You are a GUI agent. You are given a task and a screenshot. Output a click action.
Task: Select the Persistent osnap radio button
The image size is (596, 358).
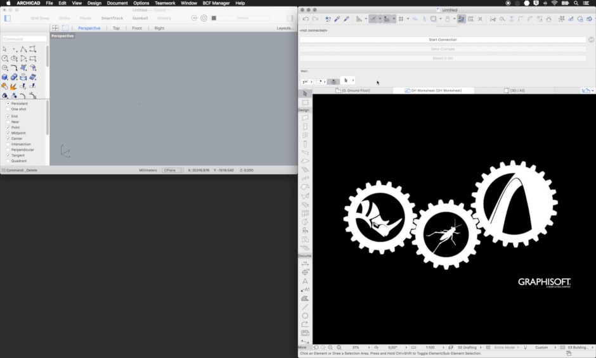click(x=8, y=103)
